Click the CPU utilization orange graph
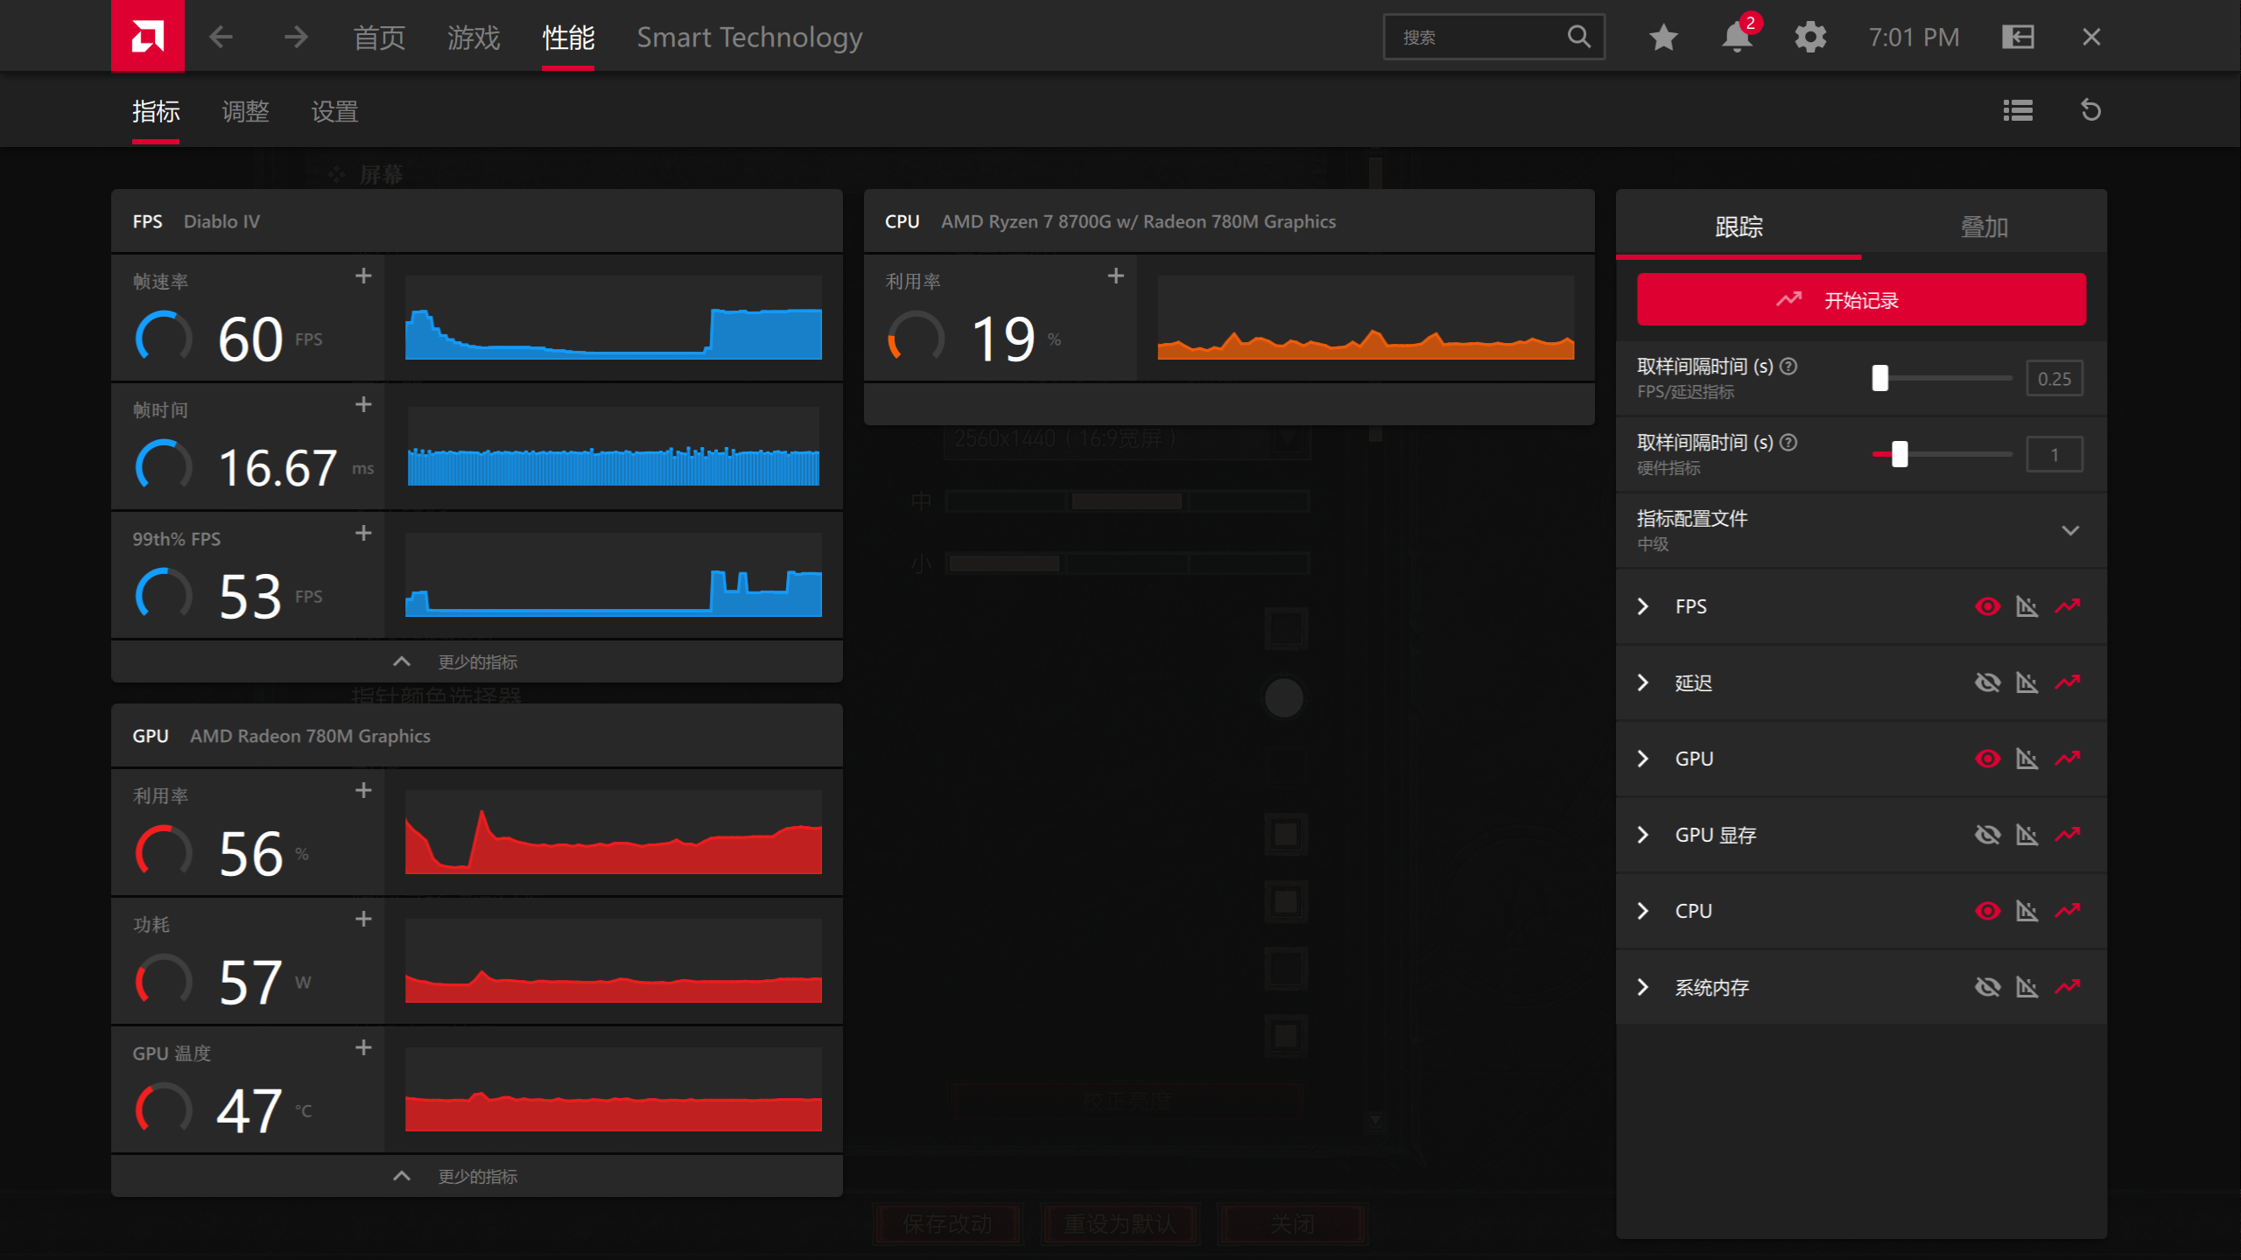 tap(1366, 318)
